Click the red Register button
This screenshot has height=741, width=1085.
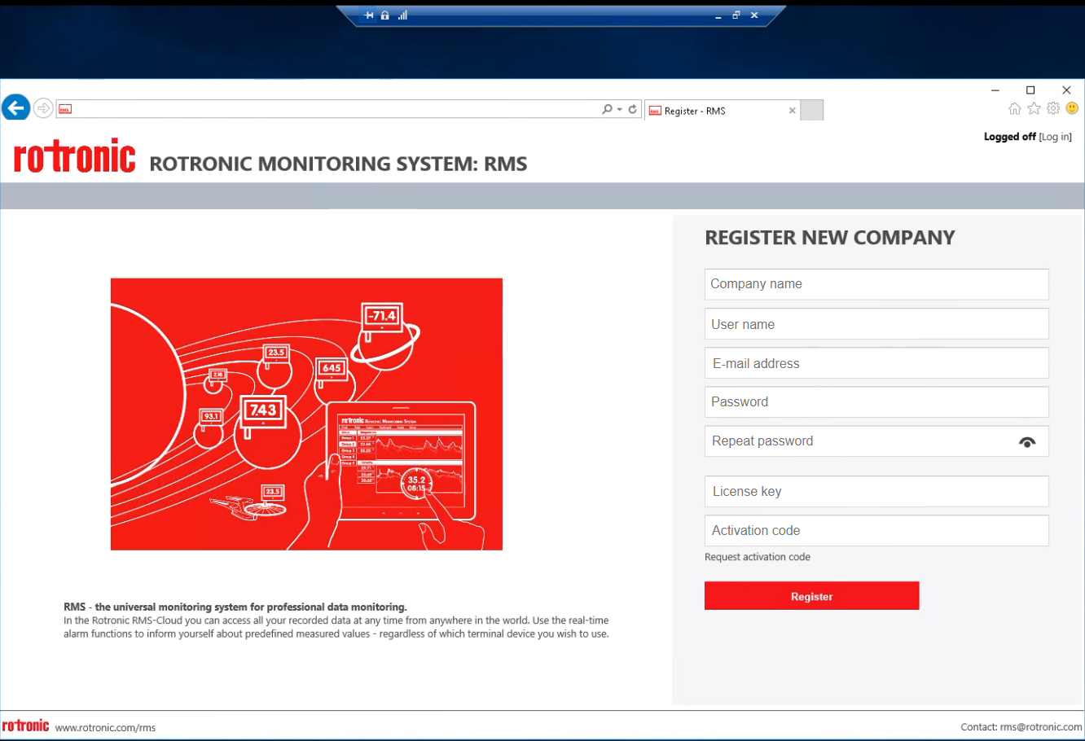coord(811,596)
